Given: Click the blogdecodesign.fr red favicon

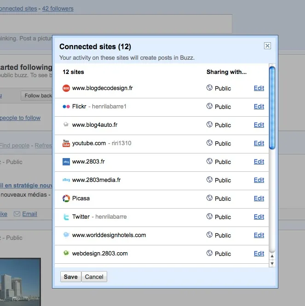Looking at the screenshot, I should tap(66, 88).
